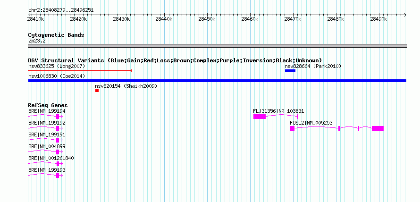Select the BRE NM_004899 exon glyph
The height and width of the screenshot is (202, 420).
point(58,152)
